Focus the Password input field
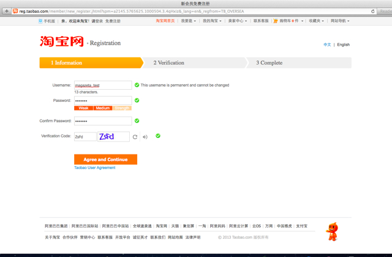This screenshot has width=392, height=257. [x=103, y=101]
